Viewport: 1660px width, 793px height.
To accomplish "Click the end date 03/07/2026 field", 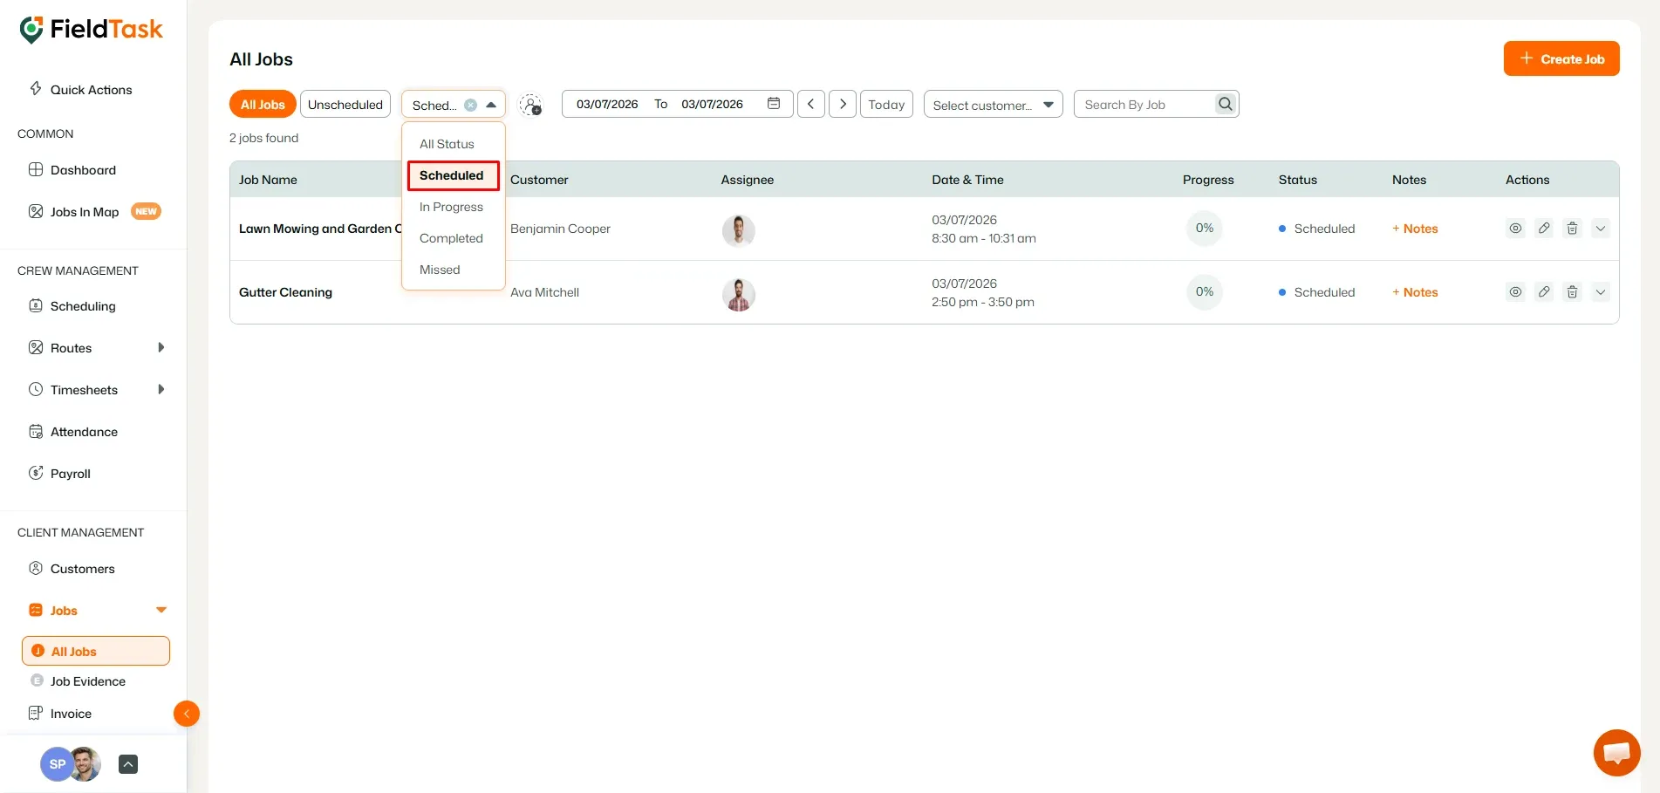I will 712,104.
